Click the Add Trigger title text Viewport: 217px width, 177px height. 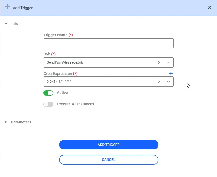tap(22, 8)
